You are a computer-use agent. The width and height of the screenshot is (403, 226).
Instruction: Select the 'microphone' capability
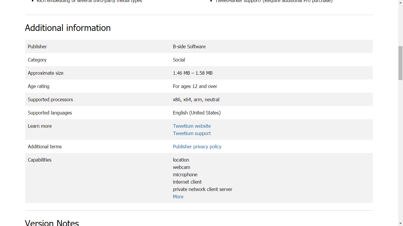185,175
